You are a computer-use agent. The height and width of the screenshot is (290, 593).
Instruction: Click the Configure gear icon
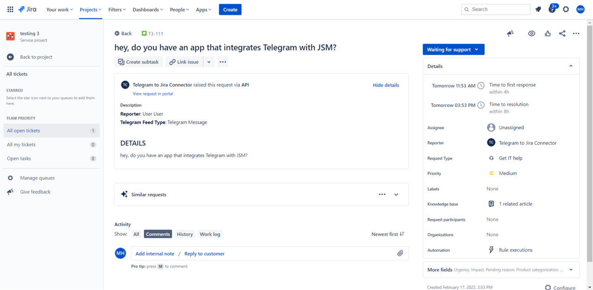coord(548,287)
